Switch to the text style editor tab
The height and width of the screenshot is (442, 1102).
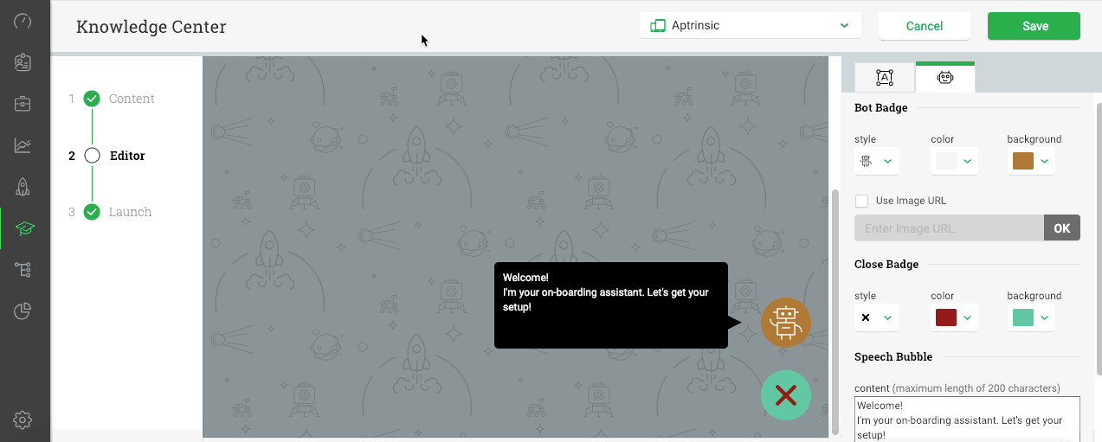[885, 78]
